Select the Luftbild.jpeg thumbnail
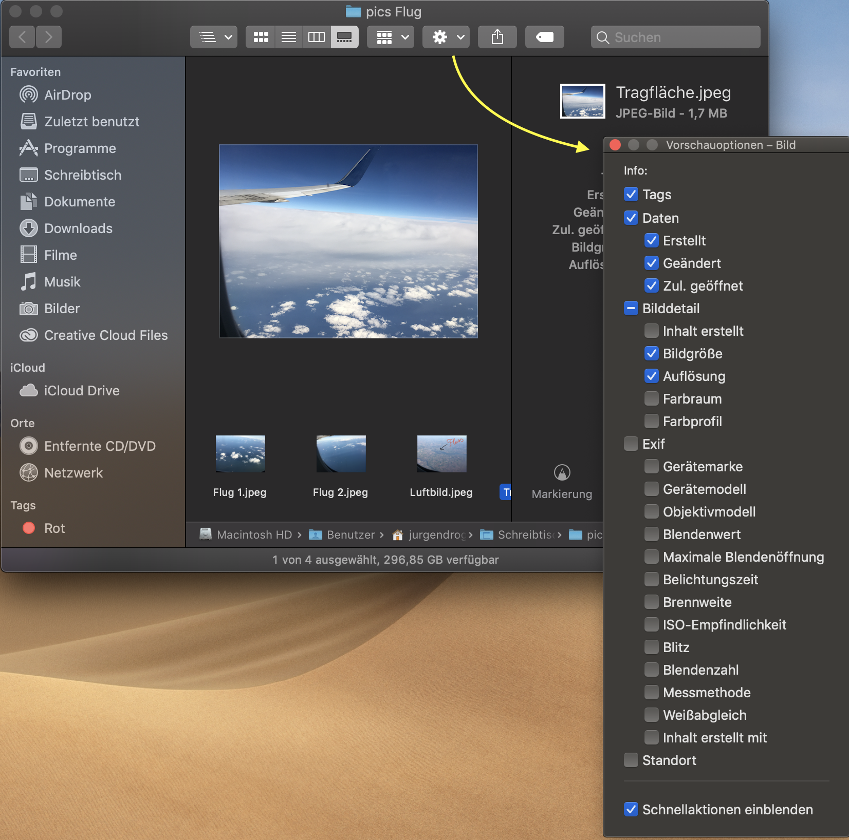Viewport: 849px width, 840px height. (441, 454)
